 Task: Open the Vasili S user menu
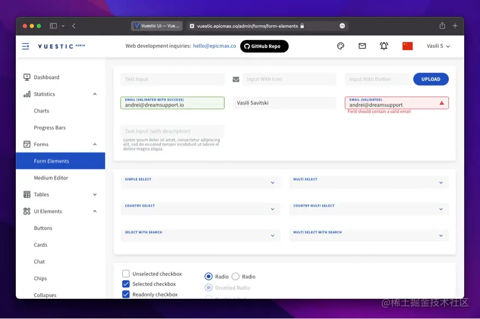[x=437, y=46]
